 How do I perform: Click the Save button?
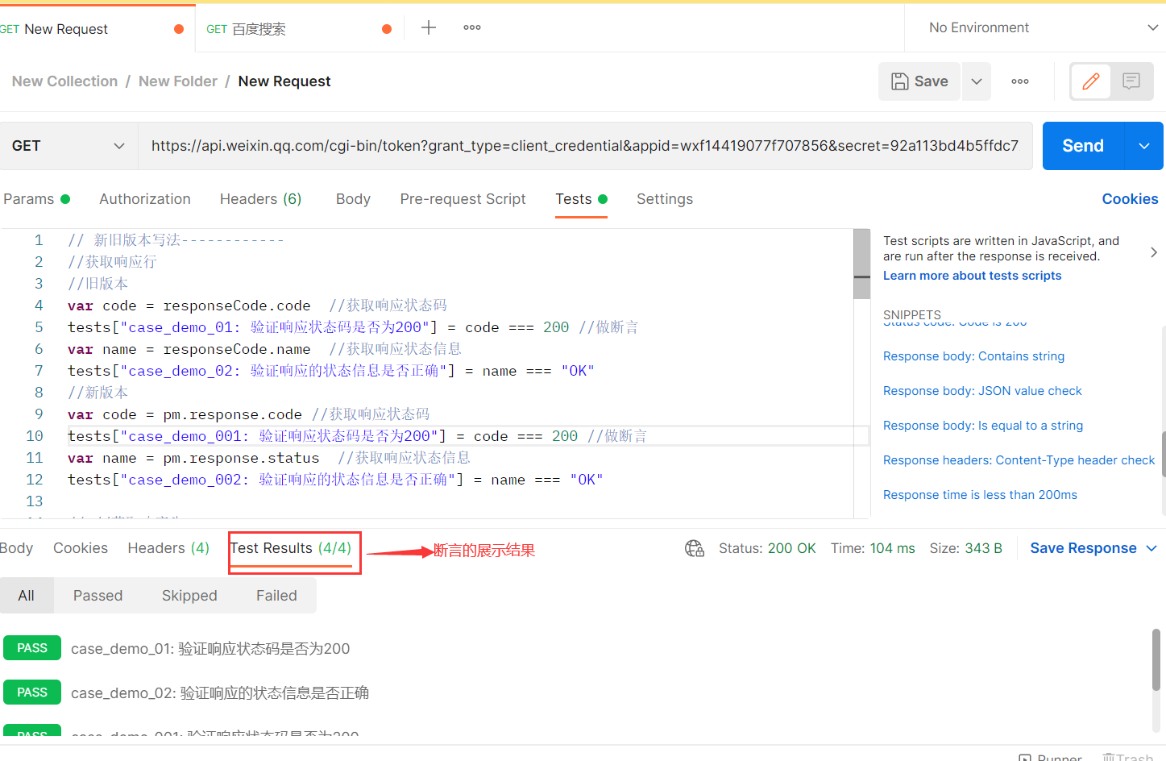point(919,81)
